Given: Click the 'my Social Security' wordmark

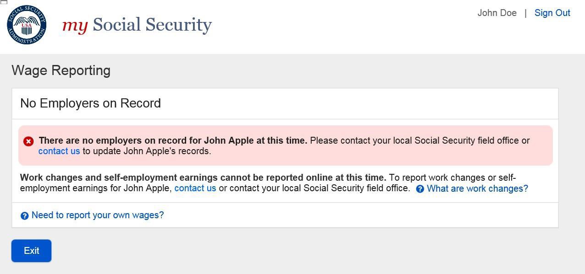Looking at the screenshot, I should click(137, 25).
